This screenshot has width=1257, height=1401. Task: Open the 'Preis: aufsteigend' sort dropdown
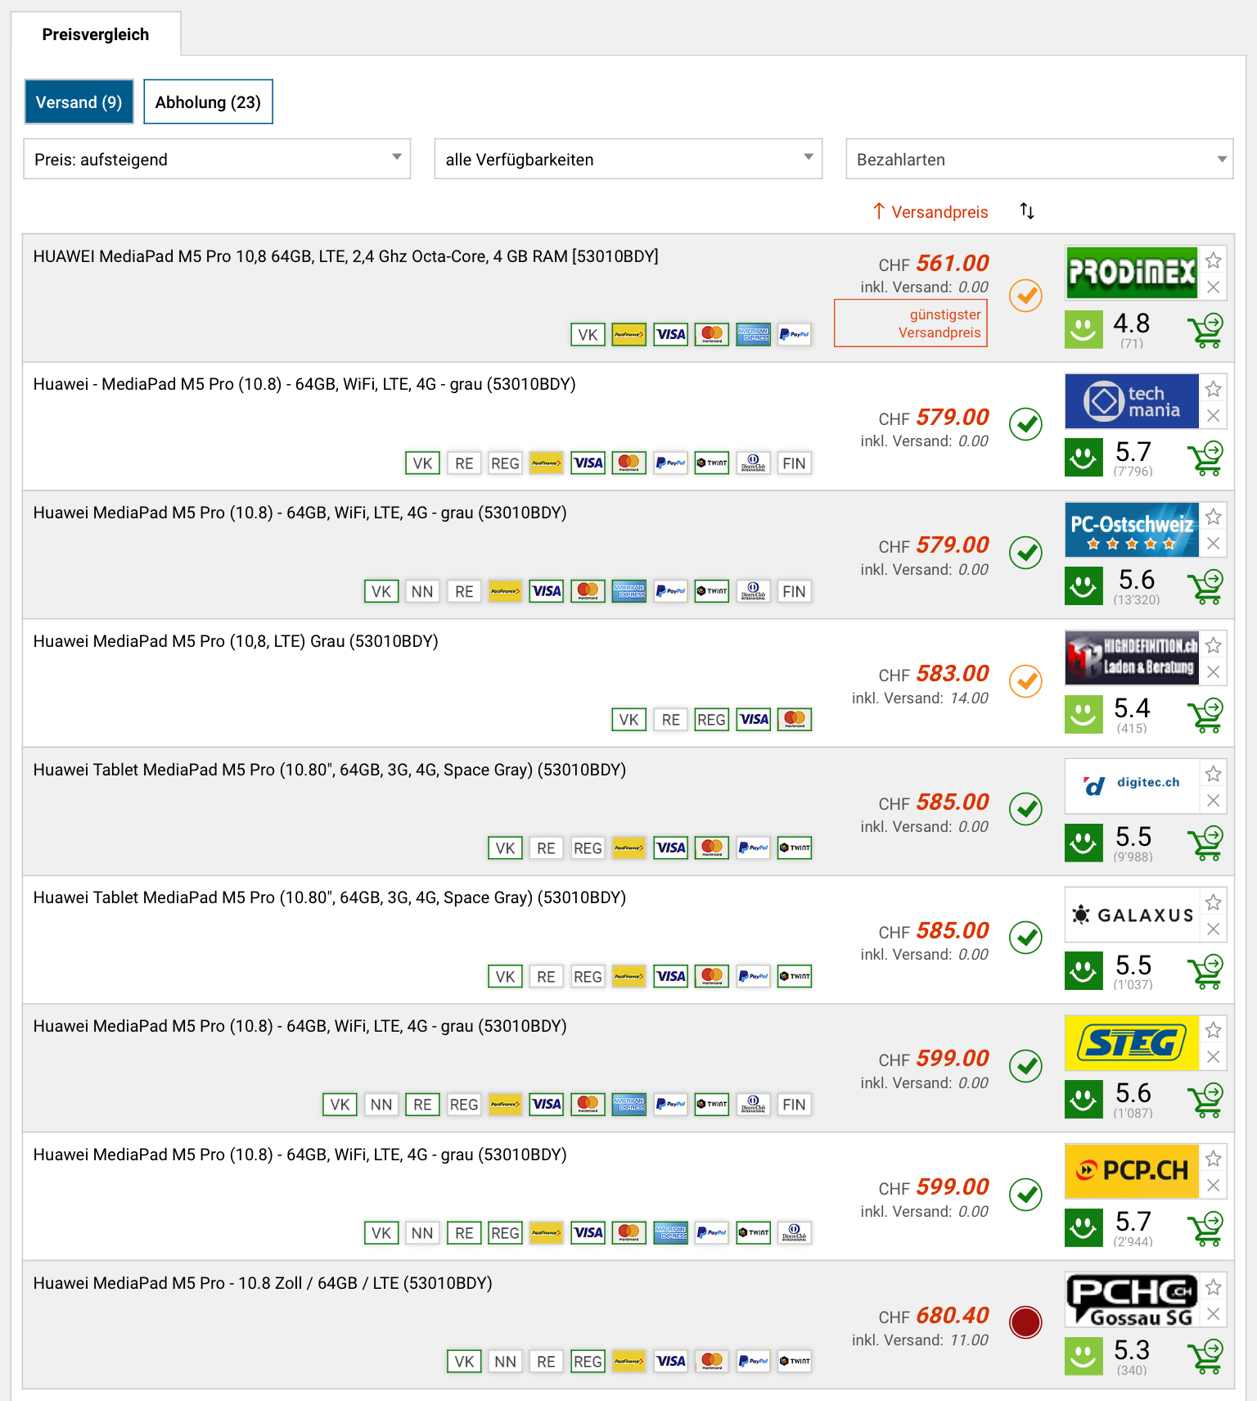217,159
